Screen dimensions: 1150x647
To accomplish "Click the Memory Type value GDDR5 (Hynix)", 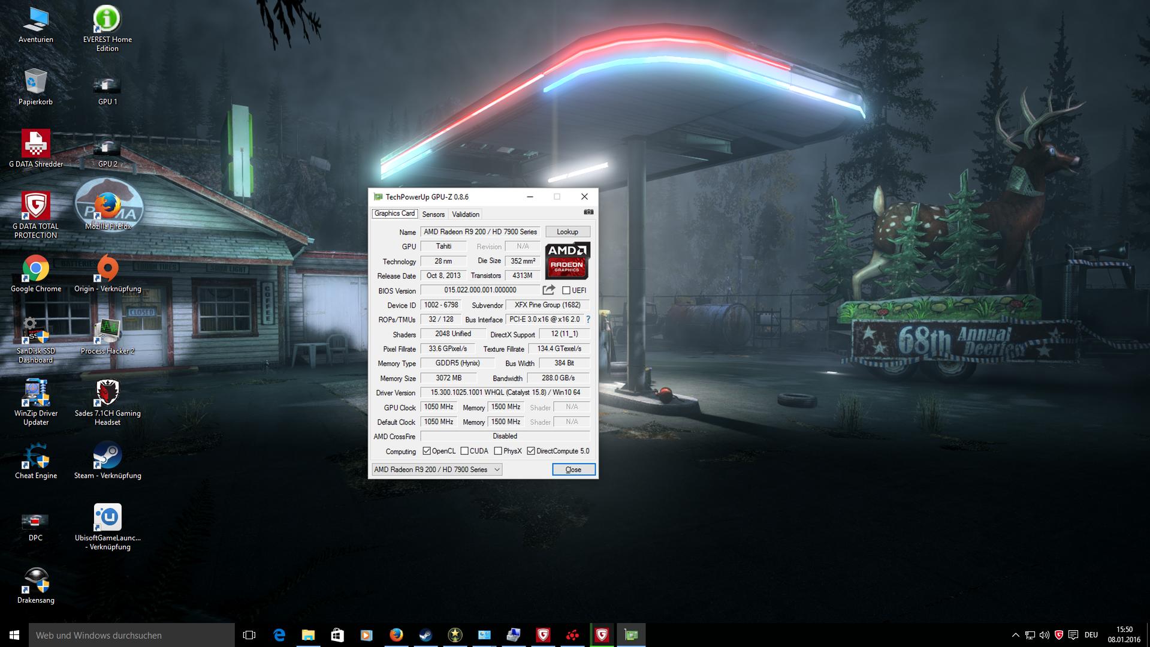I will point(457,363).
